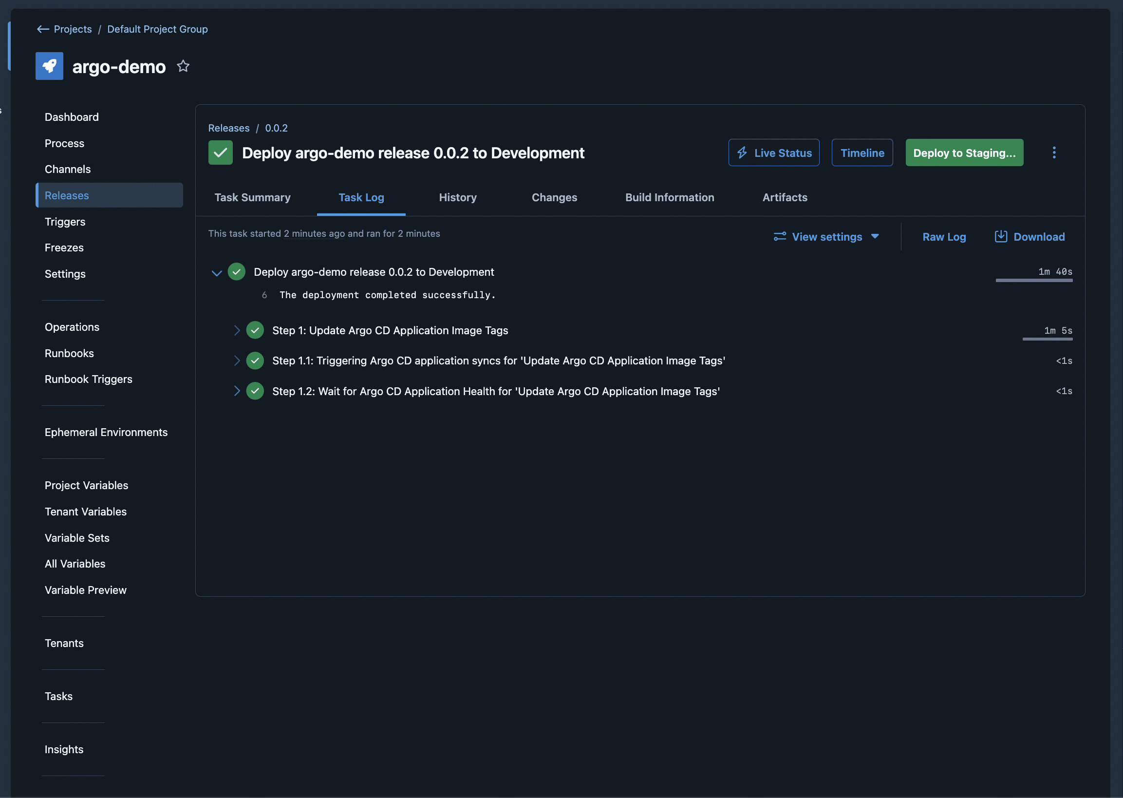This screenshot has height=798, width=1123.
Task: Go to Operations in the sidebar
Action: [x=72, y=327]
